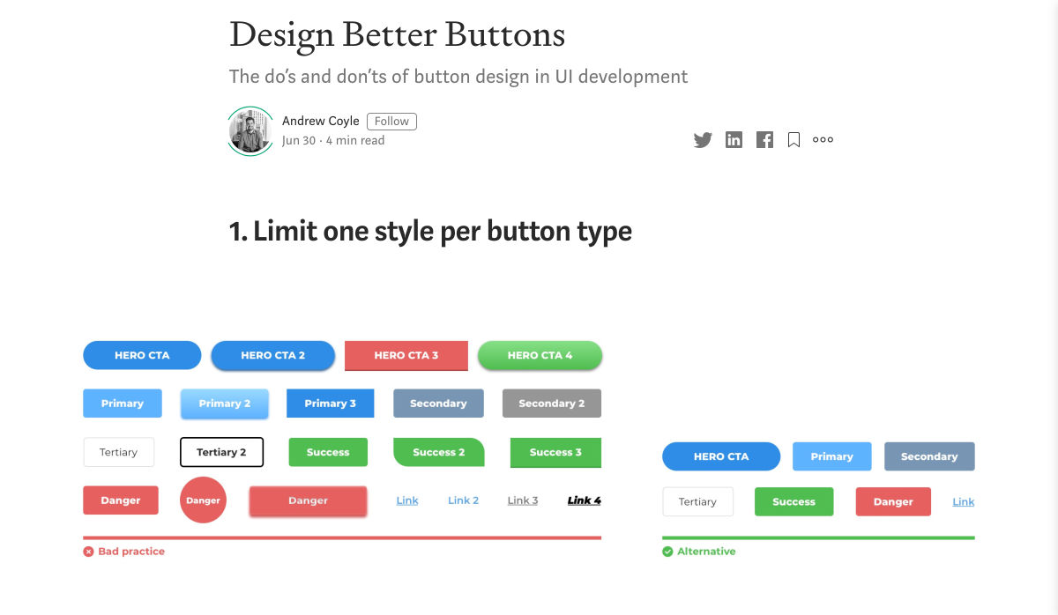Click the red HERO CTA 3 button
This screenshot has height=615, width=1058.
click(x=406, y=355)
